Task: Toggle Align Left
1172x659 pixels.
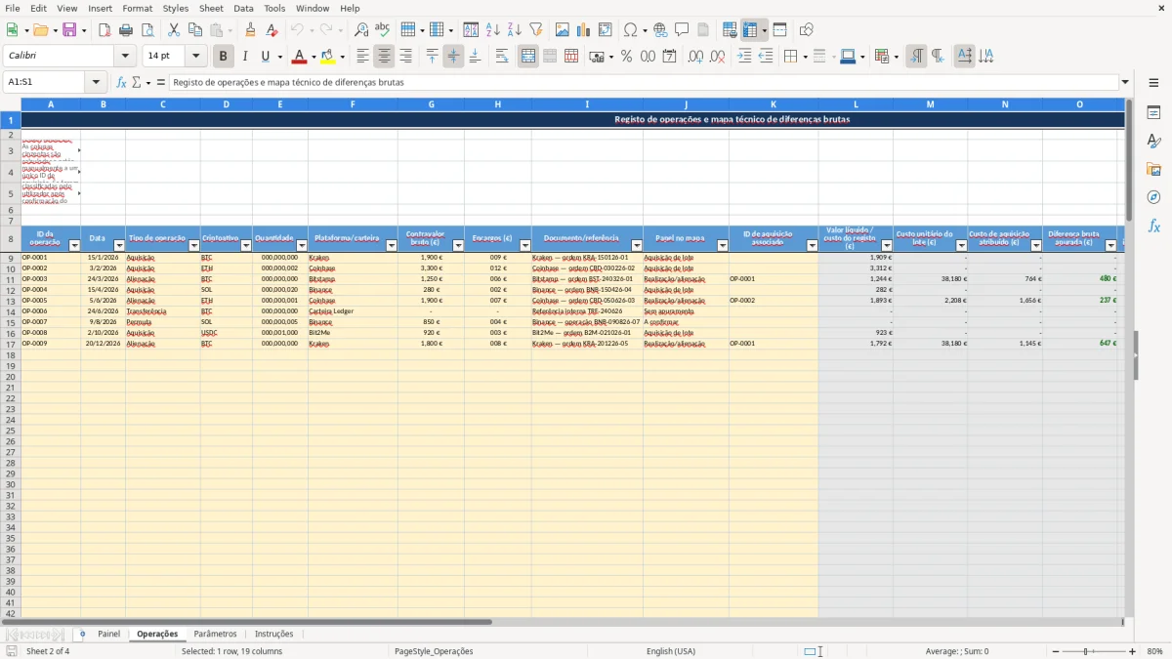Action: click(x=363, y=57)
